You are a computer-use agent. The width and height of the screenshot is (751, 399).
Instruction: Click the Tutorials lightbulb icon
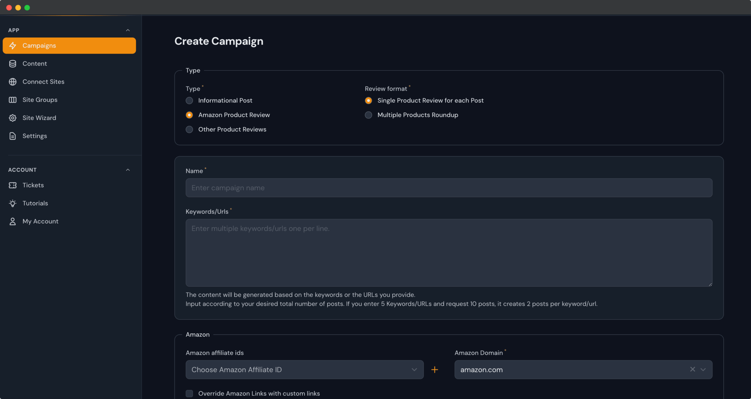[x=13, y=203]
